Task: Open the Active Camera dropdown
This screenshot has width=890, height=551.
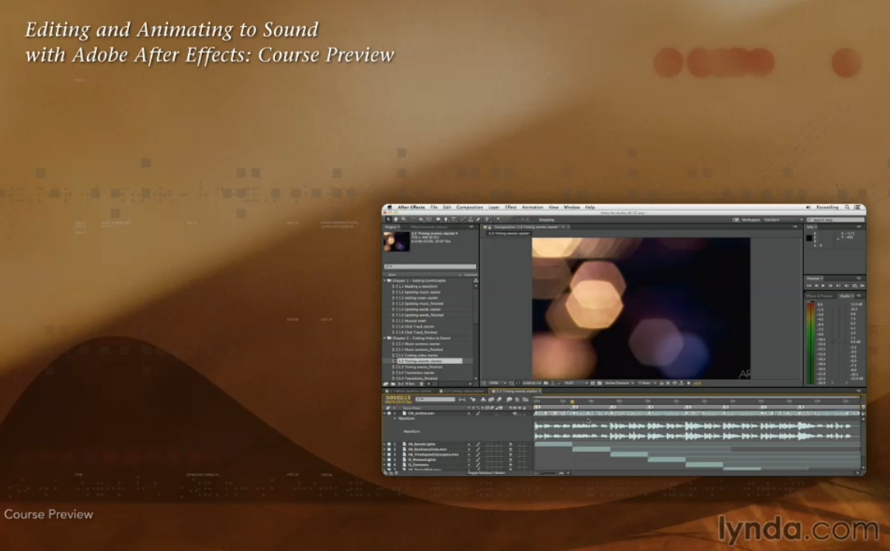Action: (619, 383)
